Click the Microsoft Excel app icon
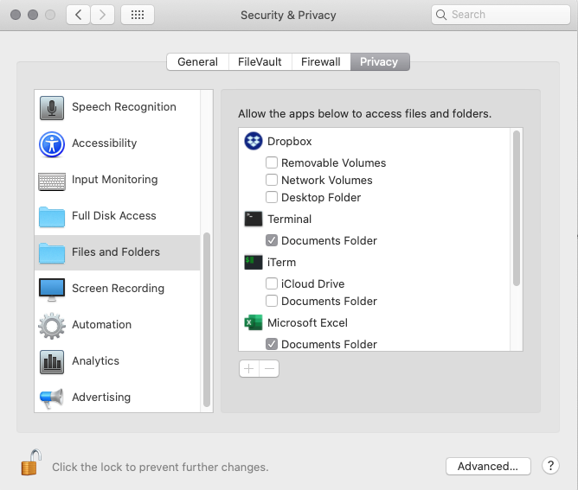The image size is (578, 490). point(254,322)
